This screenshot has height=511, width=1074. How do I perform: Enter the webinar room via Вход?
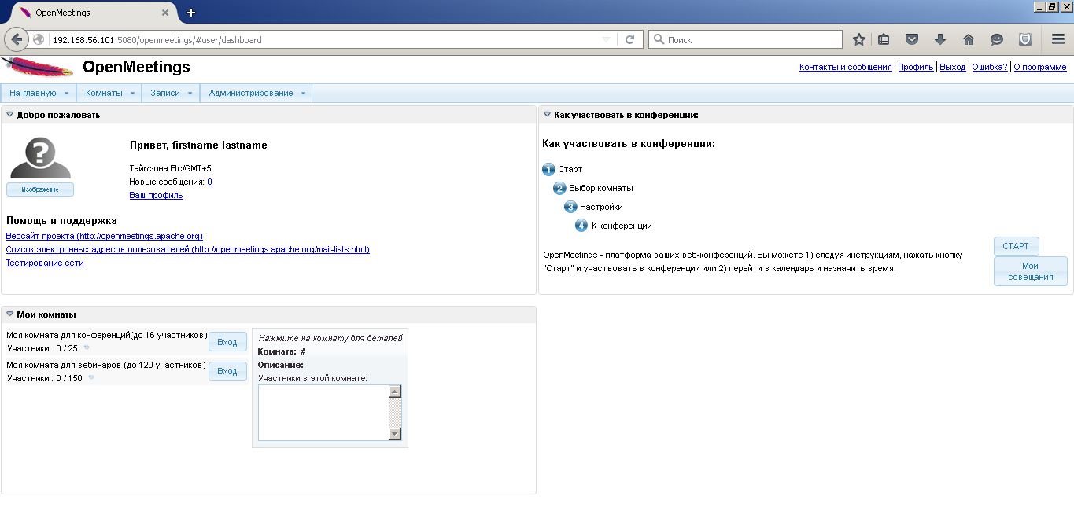pyautogui.click(x=227, y=371)
